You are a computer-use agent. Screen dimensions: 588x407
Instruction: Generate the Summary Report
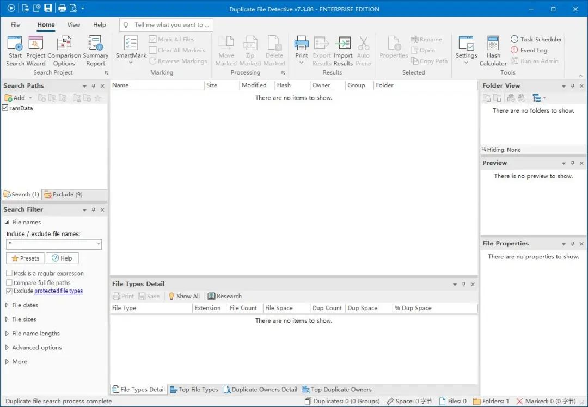[95, 51]
